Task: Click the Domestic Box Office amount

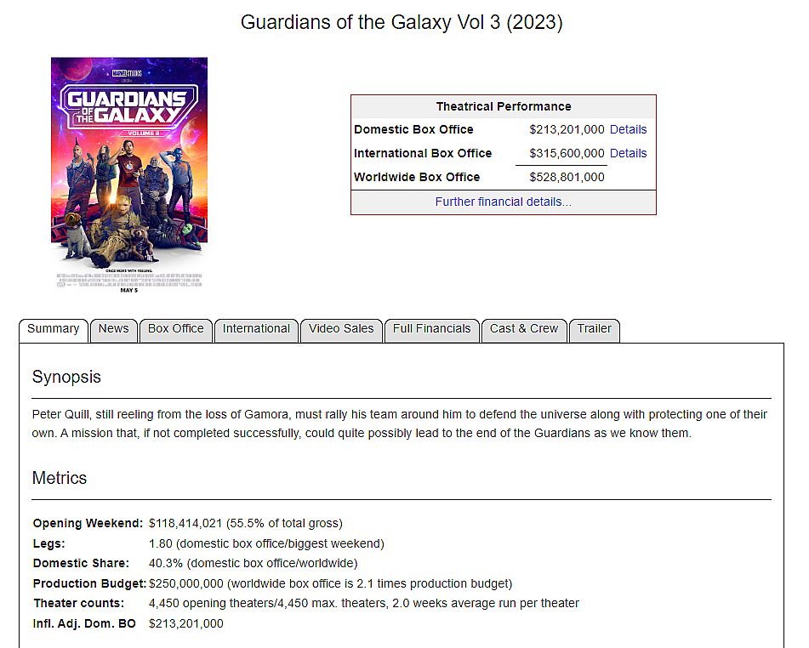Action: coord(567,129)
